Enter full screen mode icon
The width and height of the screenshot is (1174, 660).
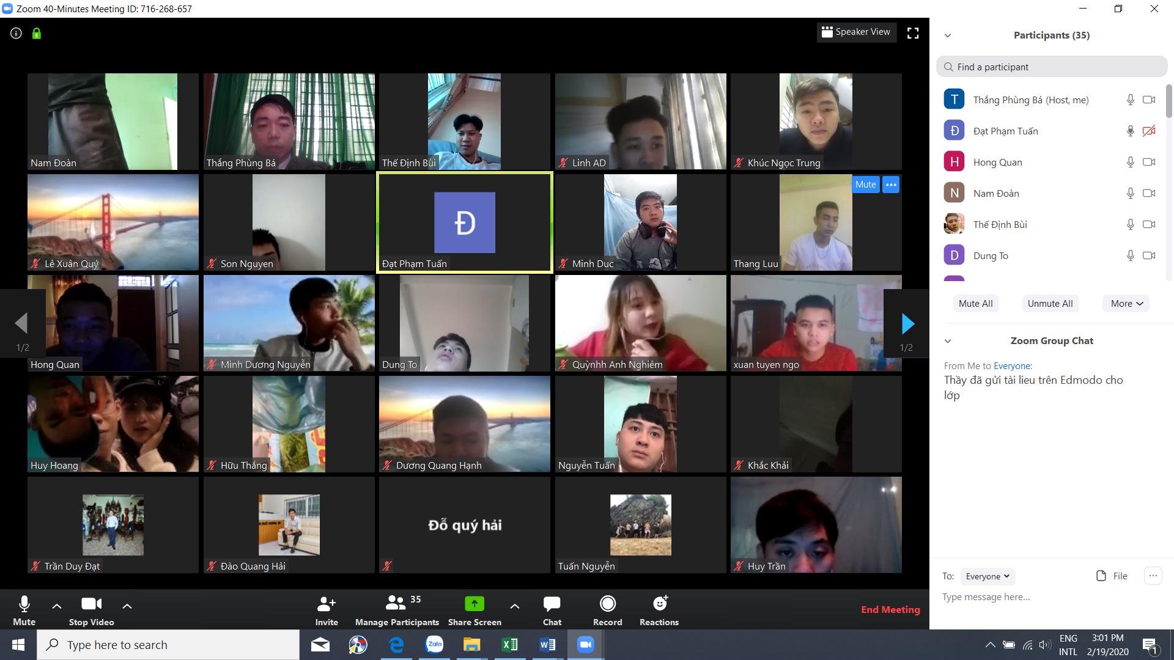pyautogui.click(x=913, y=33)
